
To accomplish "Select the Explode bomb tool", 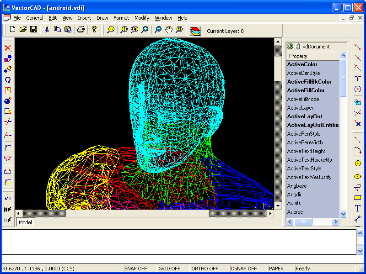I will point(8,100).
